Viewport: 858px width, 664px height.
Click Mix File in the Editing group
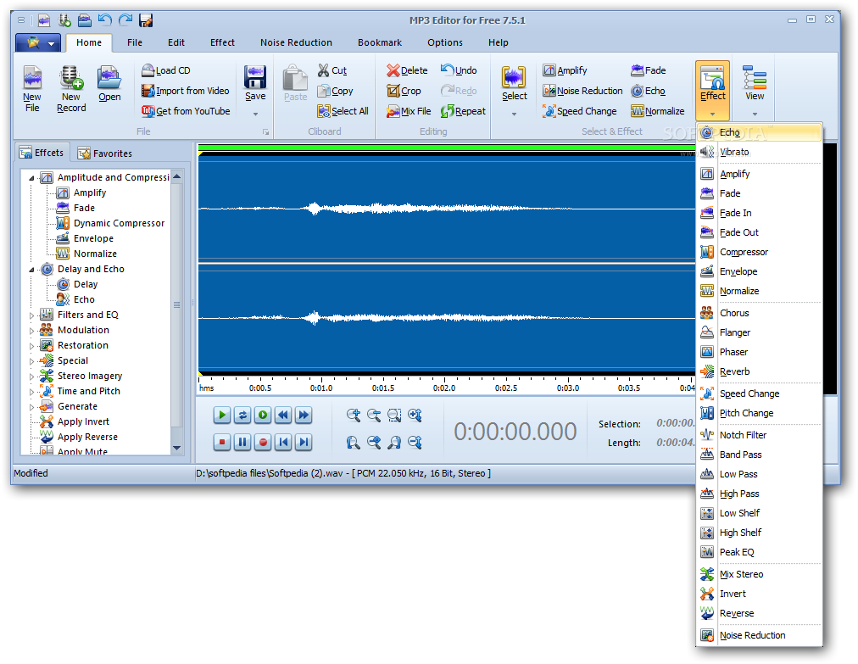tap(408, 111)
